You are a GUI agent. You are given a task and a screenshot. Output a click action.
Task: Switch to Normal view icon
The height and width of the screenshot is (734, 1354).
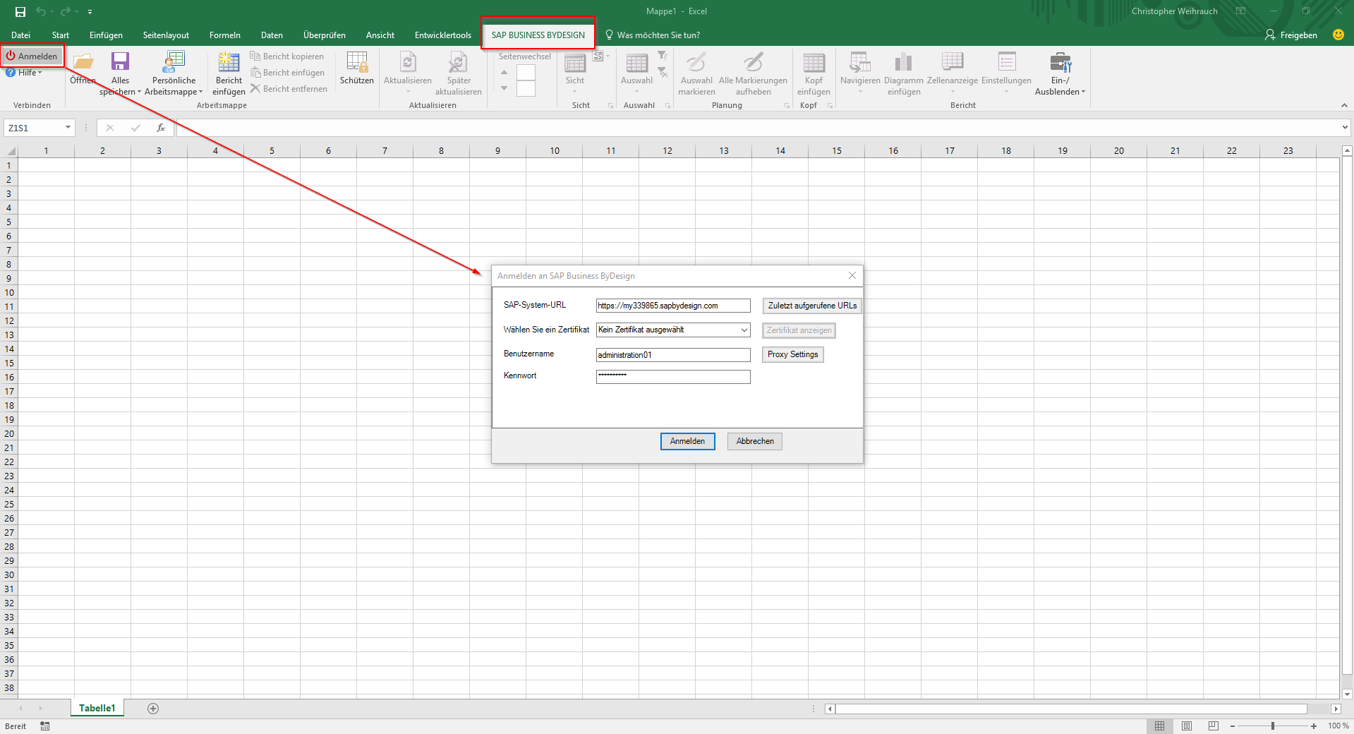coord(1159,726)
